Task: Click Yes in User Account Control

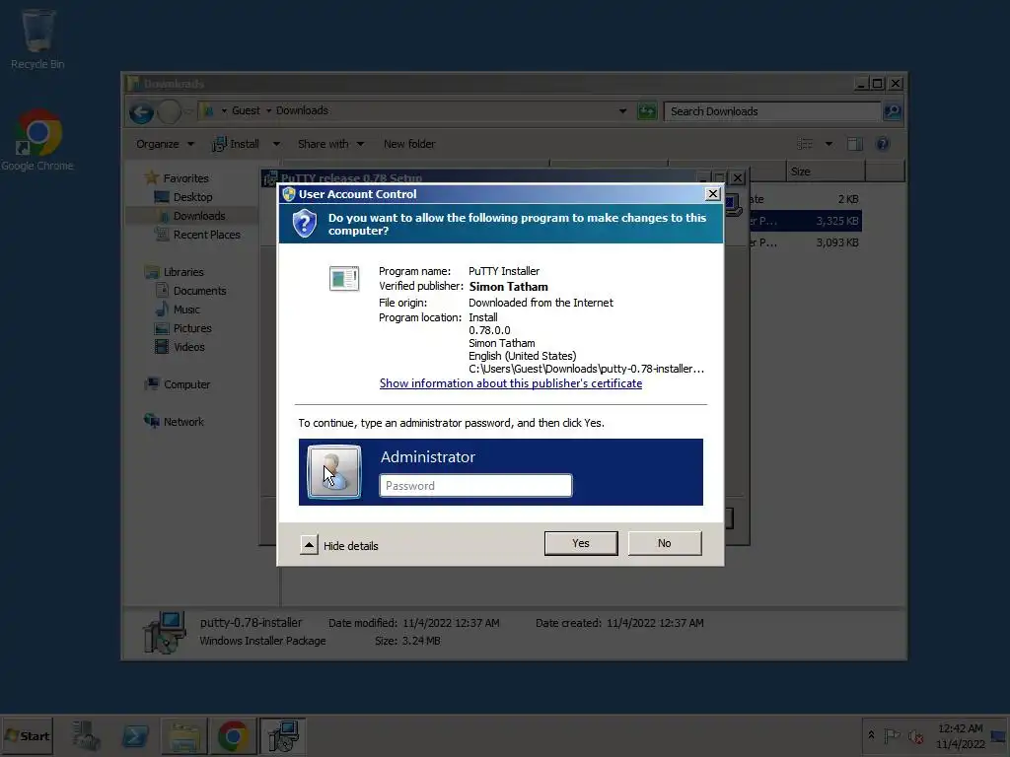Action: [x=580, y=543]
